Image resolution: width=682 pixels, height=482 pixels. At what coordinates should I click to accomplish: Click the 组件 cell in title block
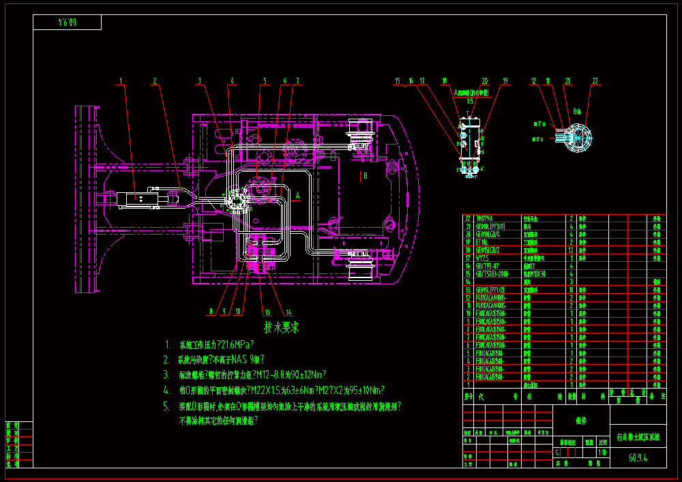(x=581, y=421)
